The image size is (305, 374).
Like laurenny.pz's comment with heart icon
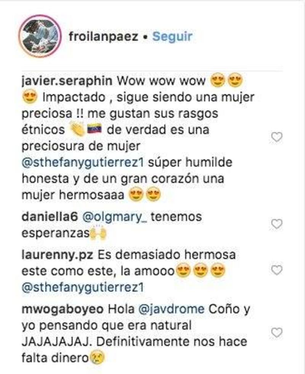point(277,270)
